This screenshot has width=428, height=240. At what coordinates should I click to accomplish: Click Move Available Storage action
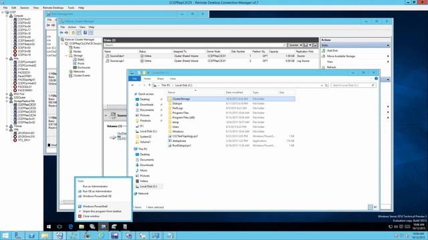coord(341,56)
